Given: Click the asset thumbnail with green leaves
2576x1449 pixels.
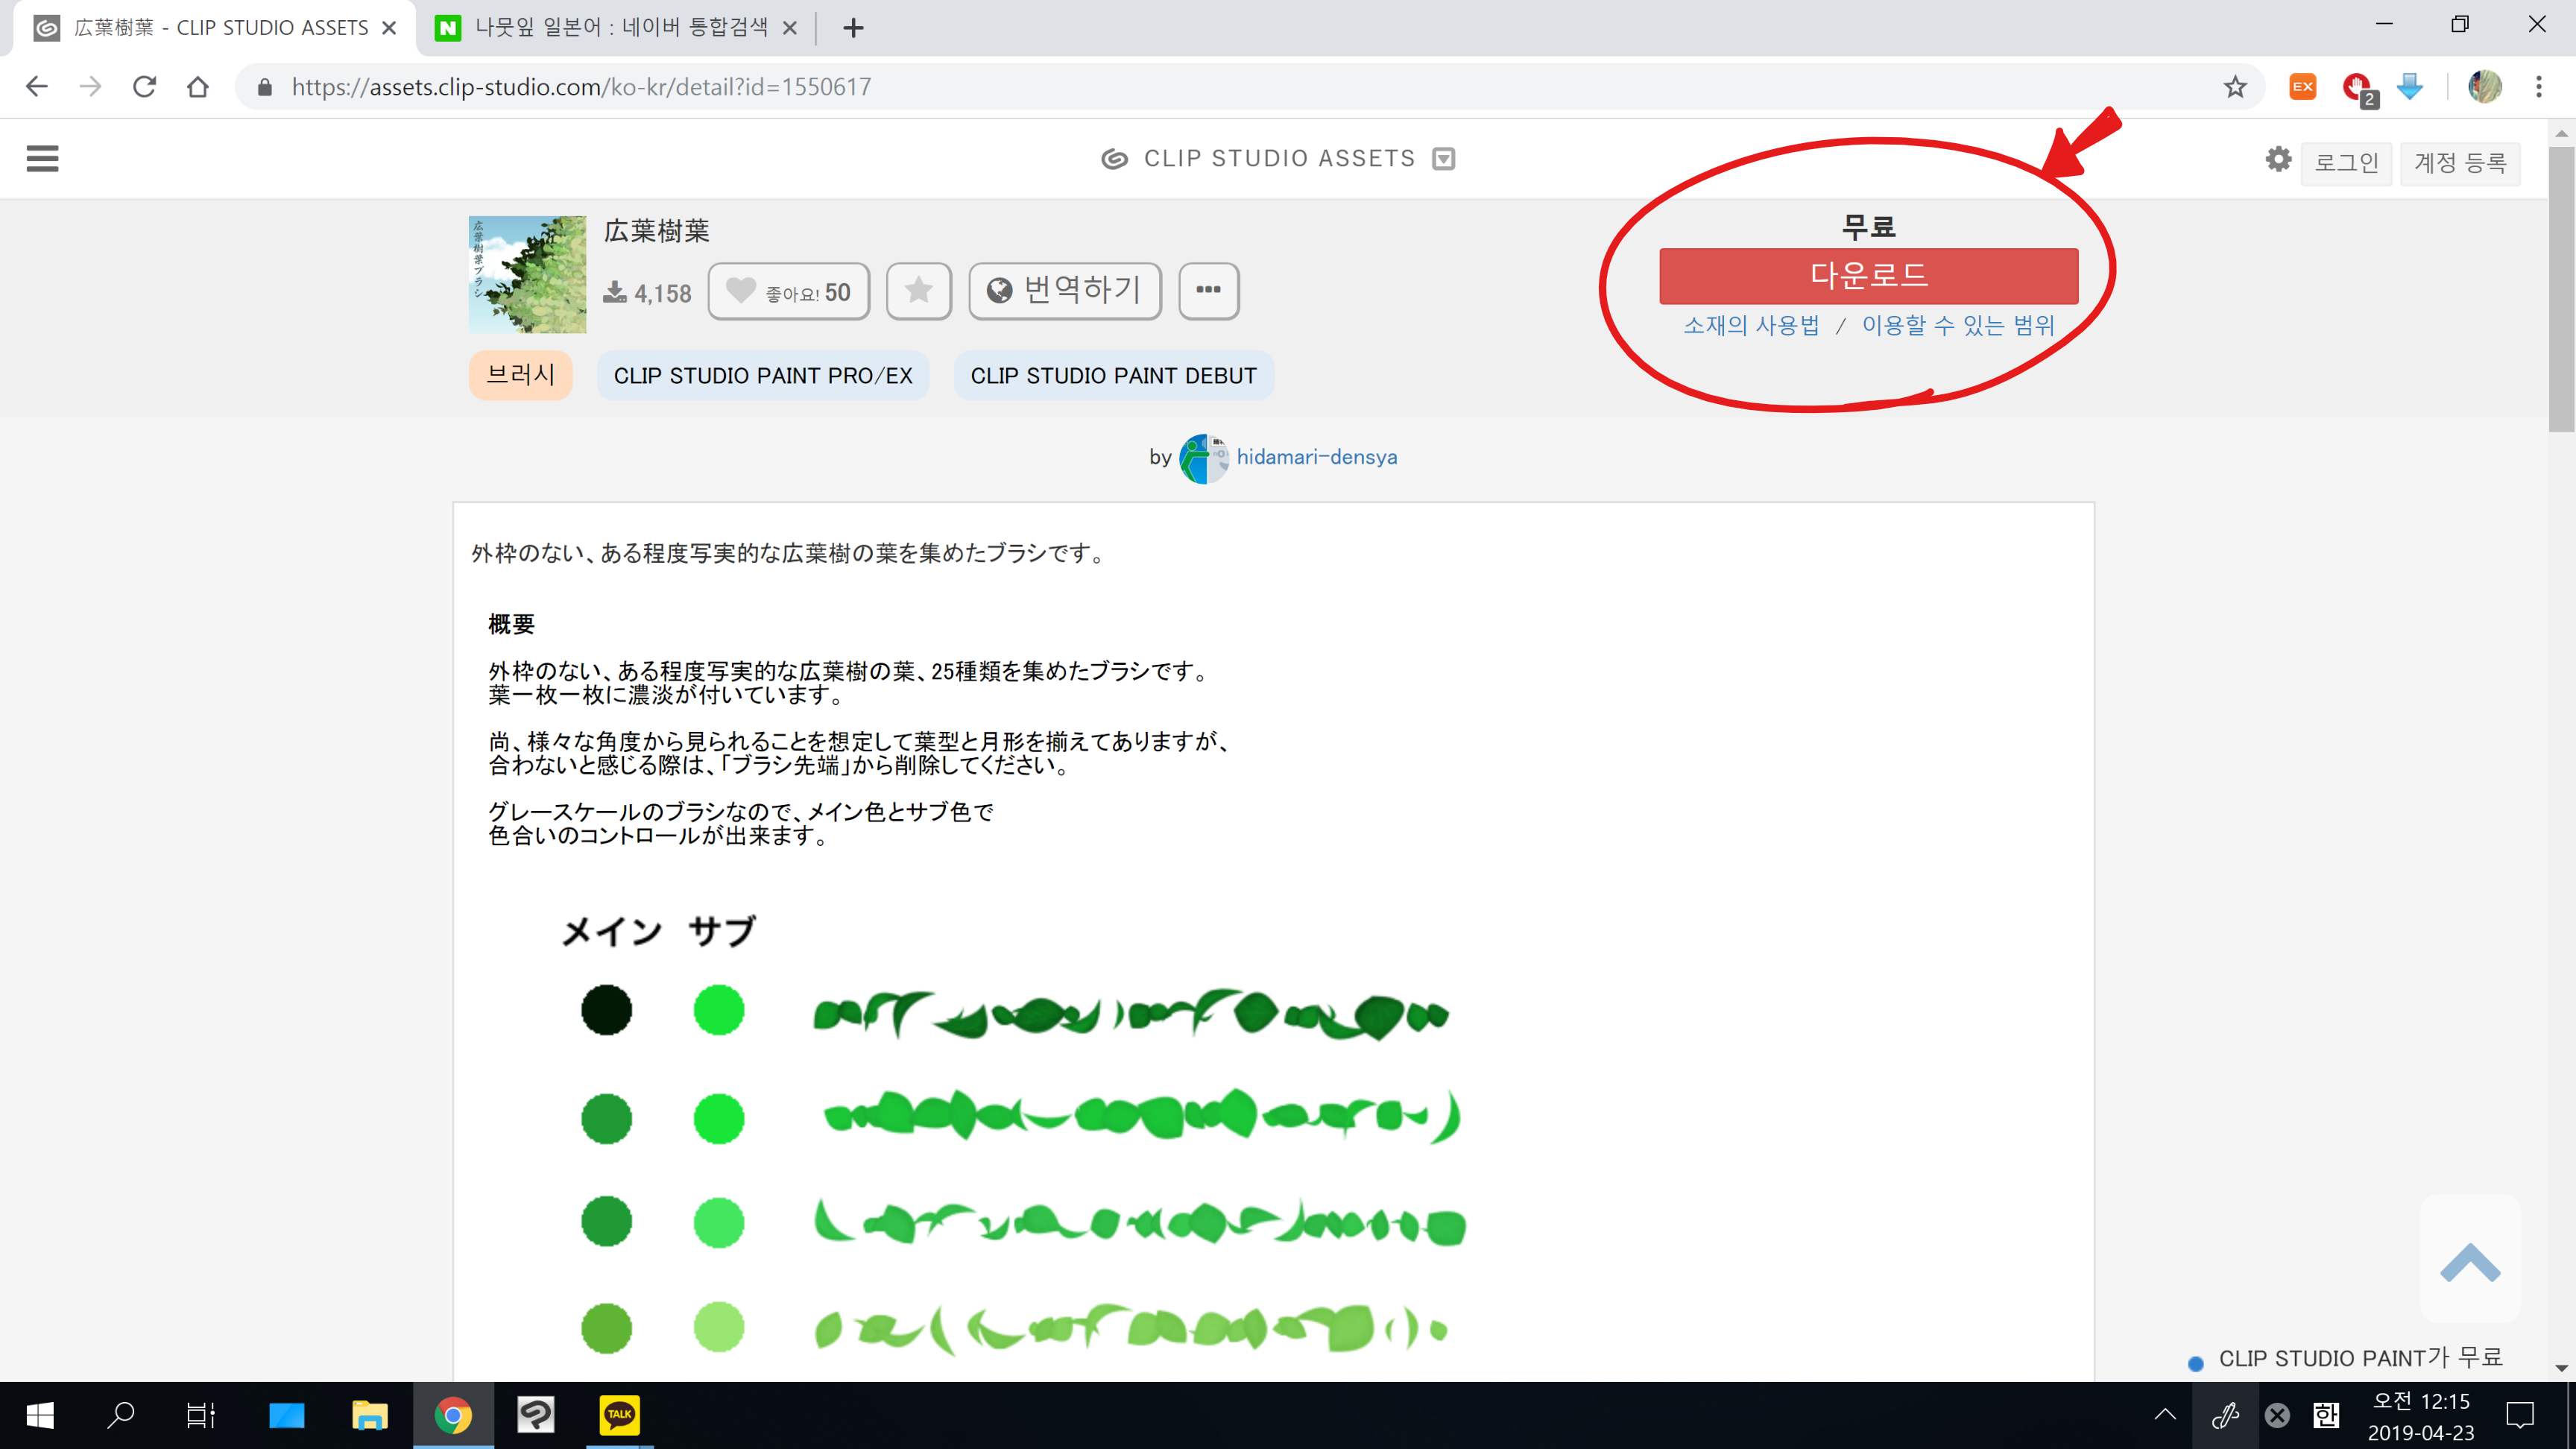Looking at the screenshot, I should [x=527, y=274].
